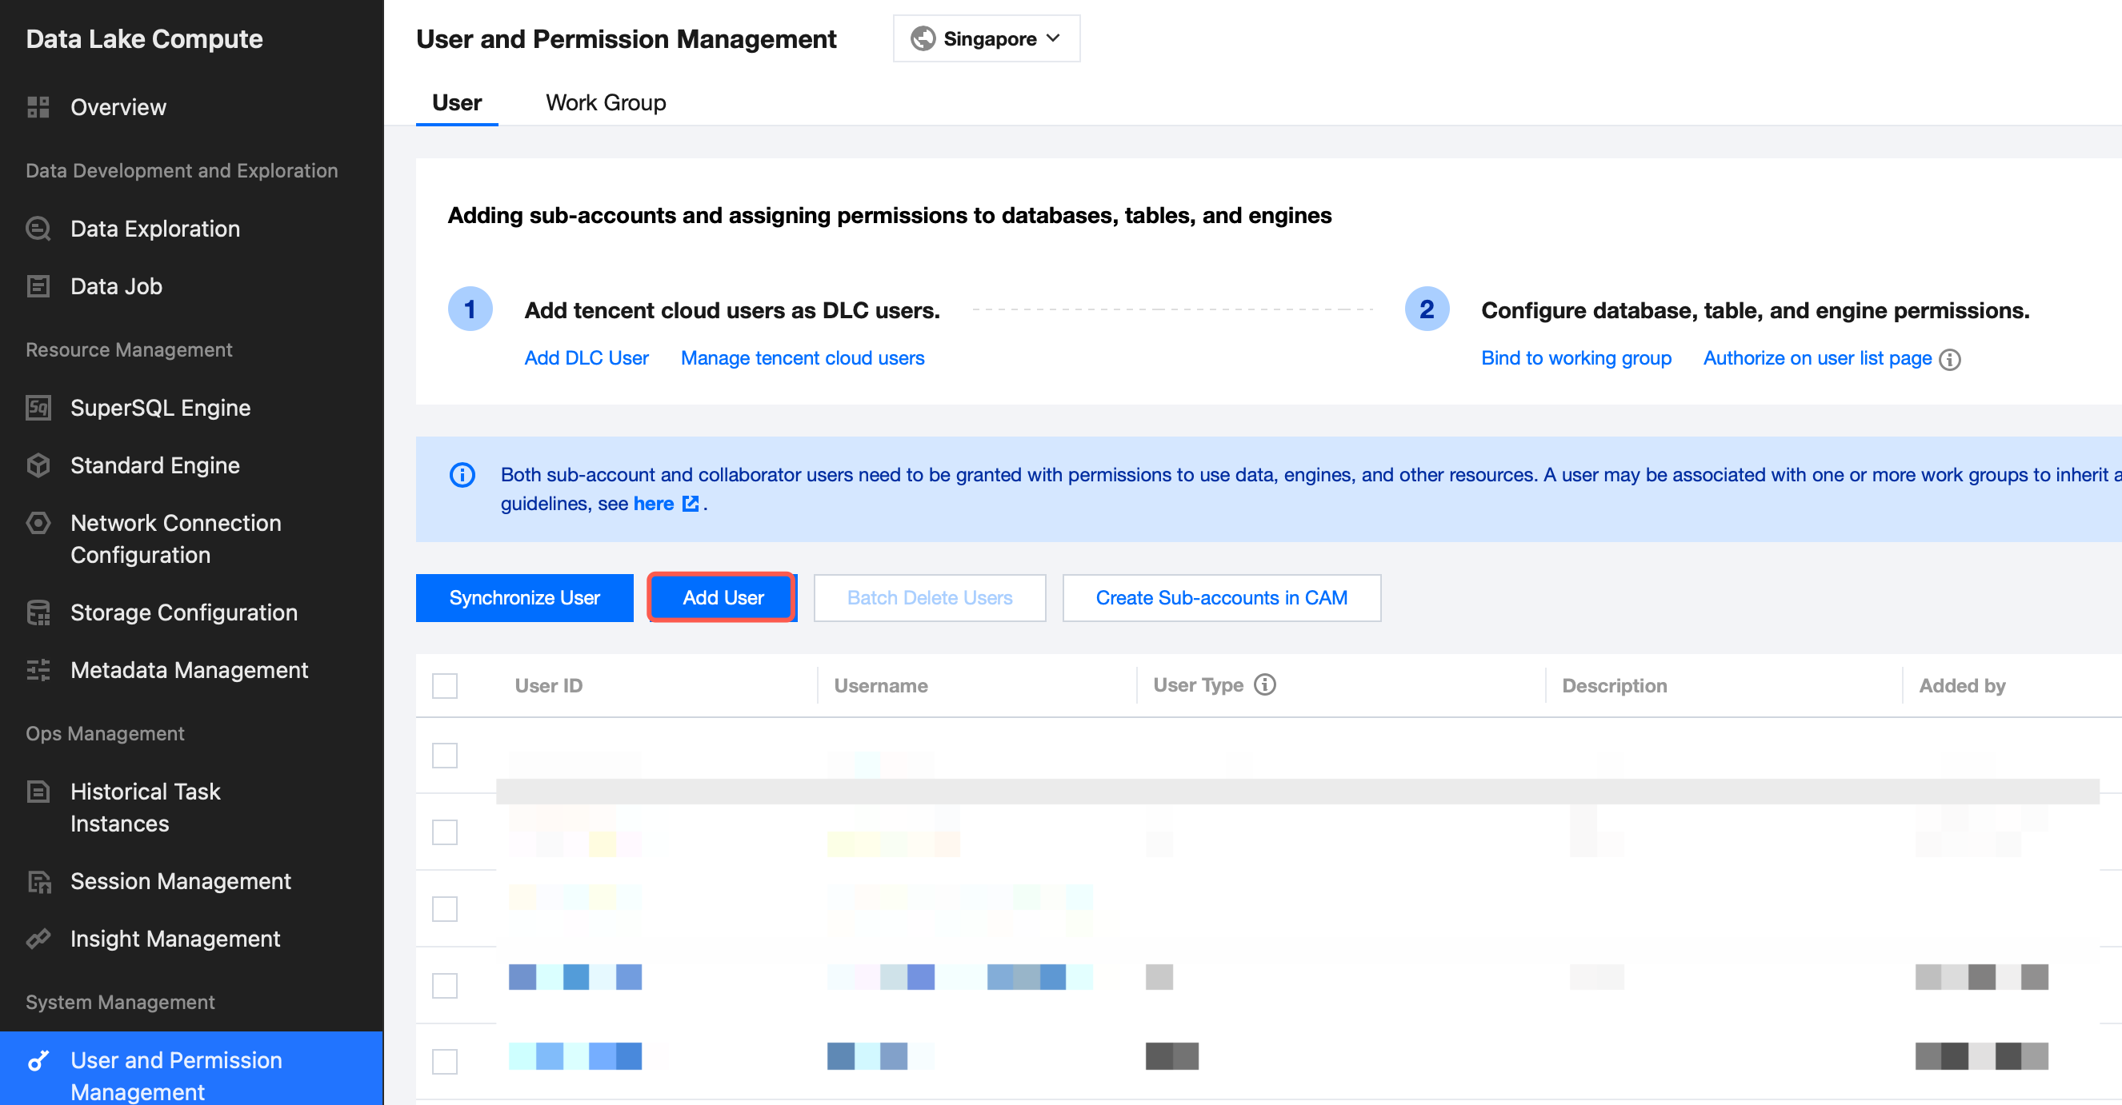2122x1105 pixels.
Task: Click info icon beside Authorize on user list page
Action: point(1950,360)
